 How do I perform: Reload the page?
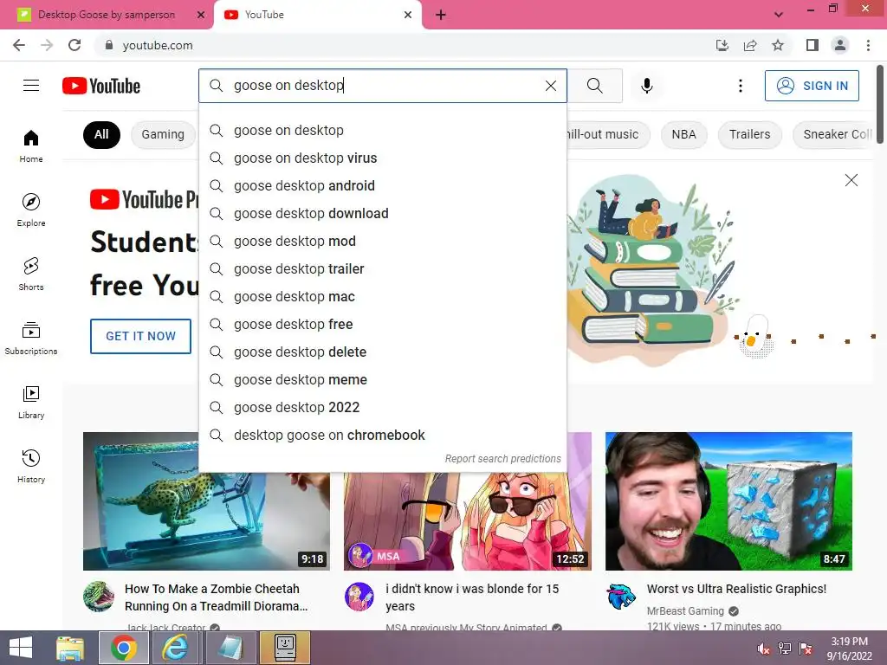tap(74, 45)
